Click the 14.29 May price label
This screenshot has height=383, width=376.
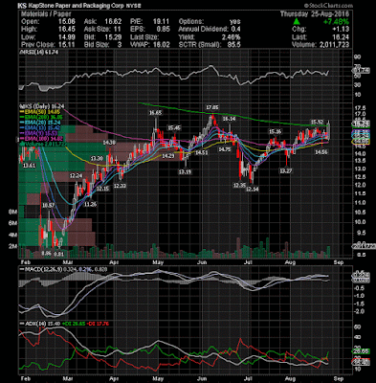coord(167,156)
